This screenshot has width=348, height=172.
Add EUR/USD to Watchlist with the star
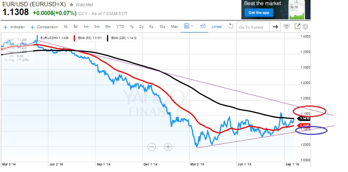click(x=71, y=5)
